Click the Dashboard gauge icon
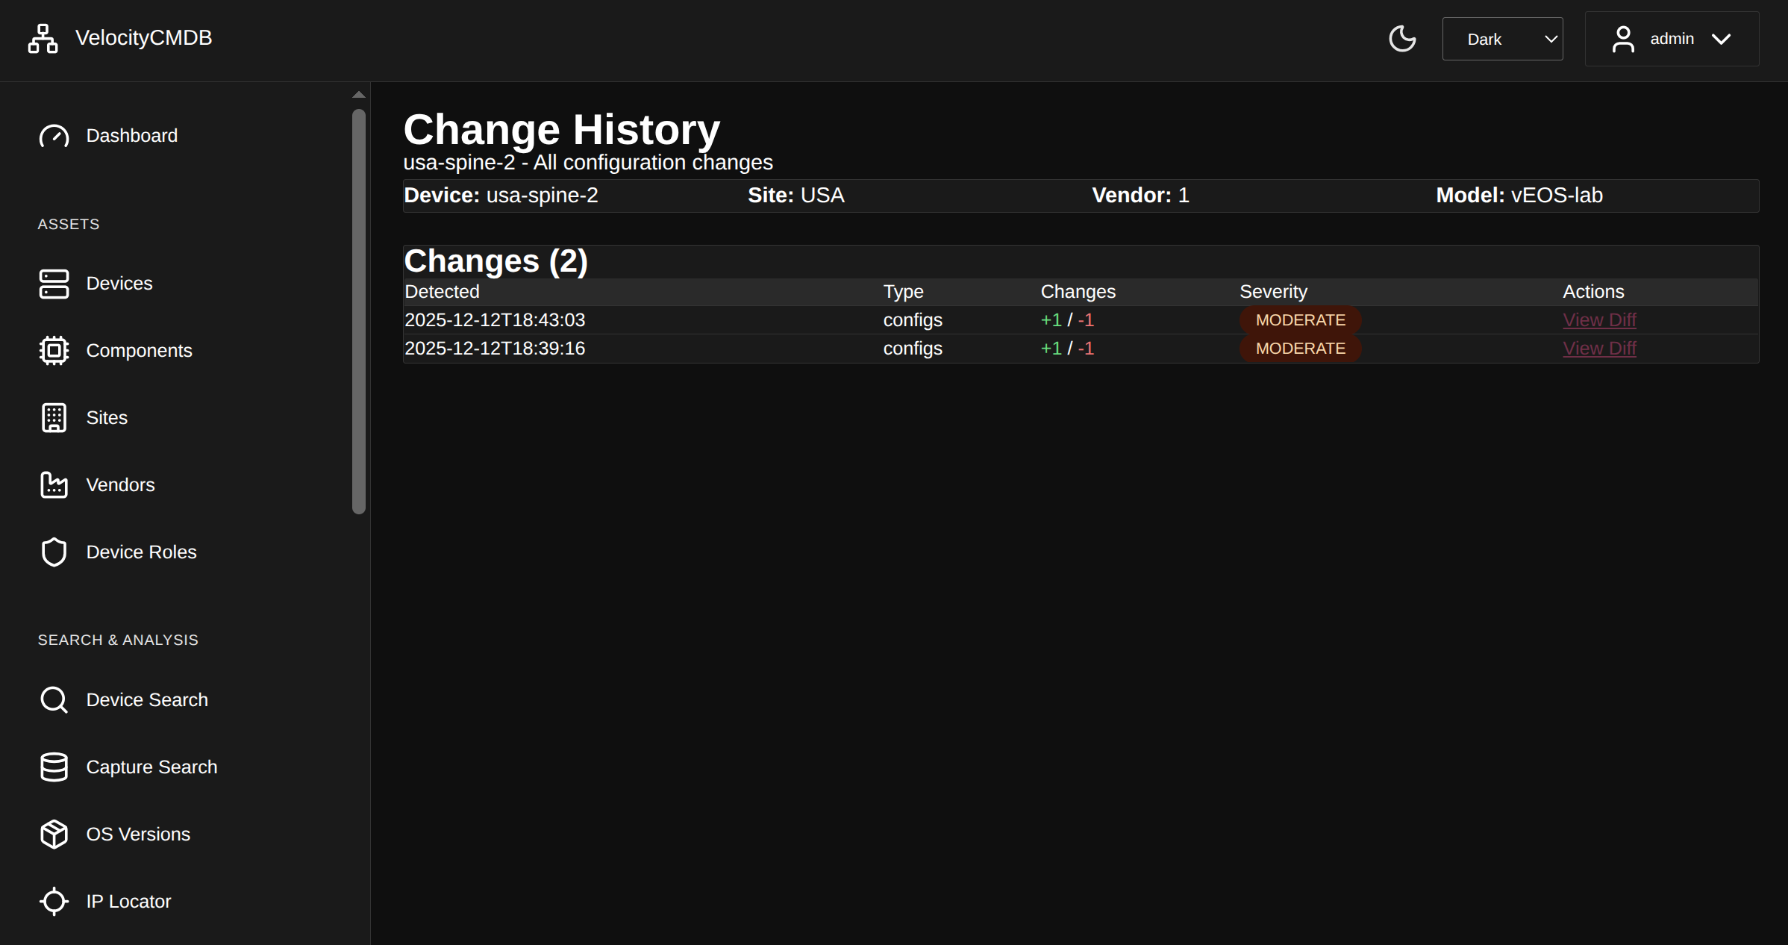The width and height of the screenshot is (1788, 945). click(54, 136)
